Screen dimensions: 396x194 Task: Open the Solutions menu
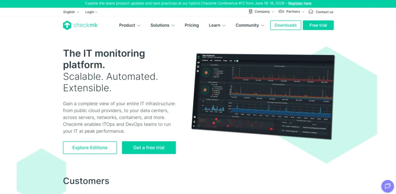pyautogui.click(x=162, y=25)
